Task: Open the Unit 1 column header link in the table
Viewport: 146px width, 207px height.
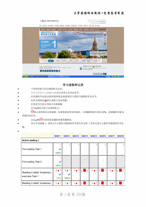Action: point(57,136)
